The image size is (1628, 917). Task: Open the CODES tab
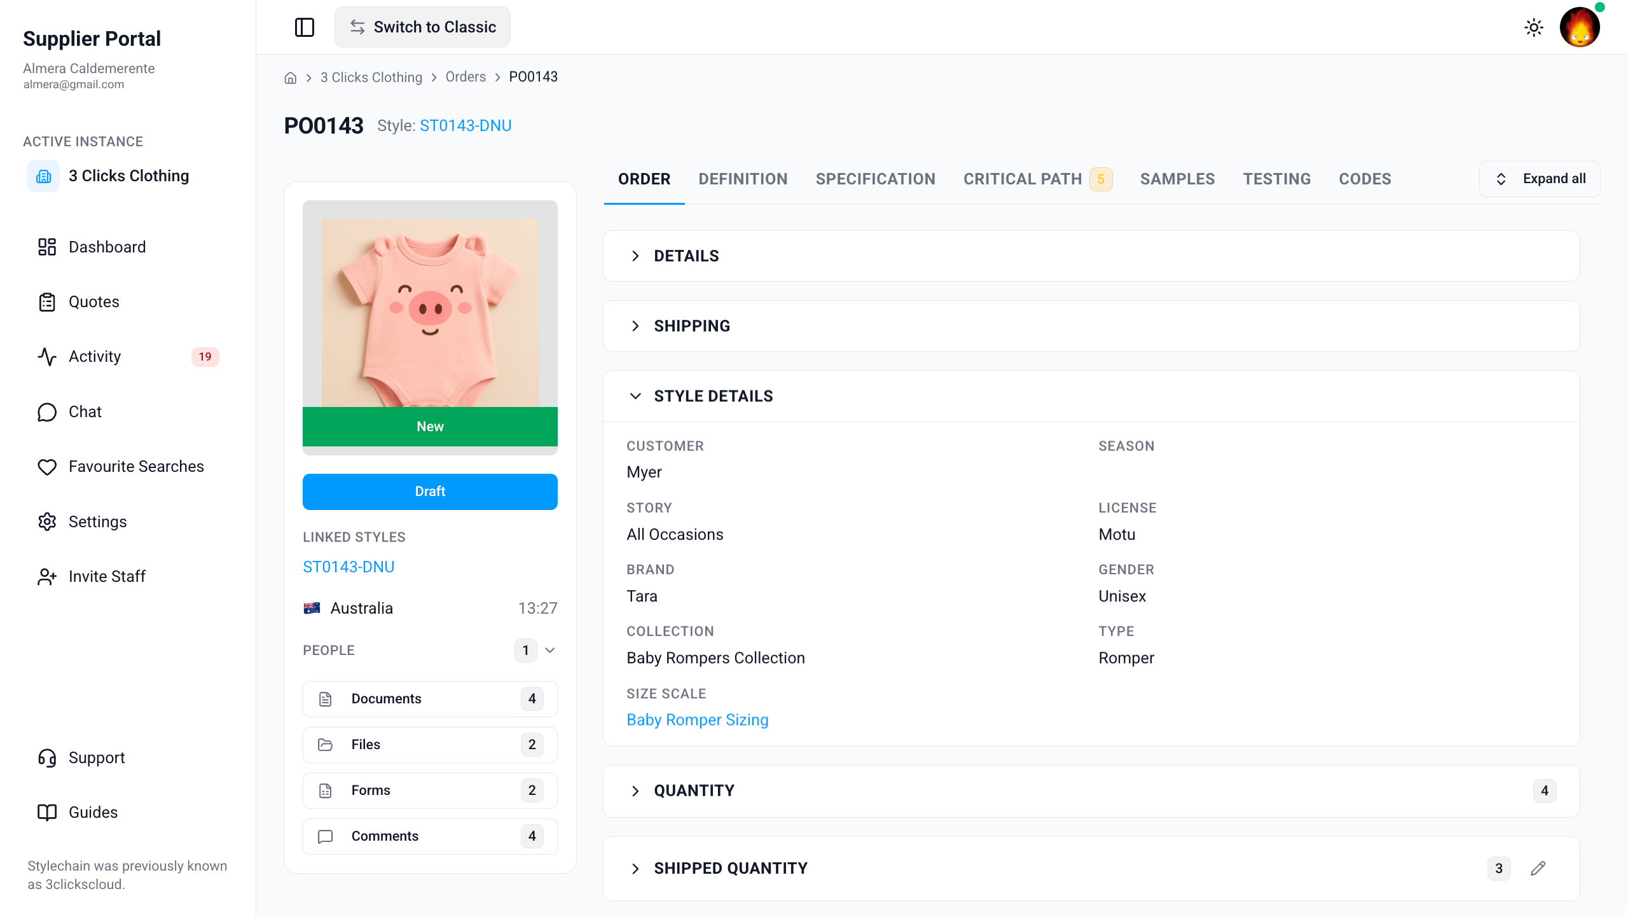1365,179
